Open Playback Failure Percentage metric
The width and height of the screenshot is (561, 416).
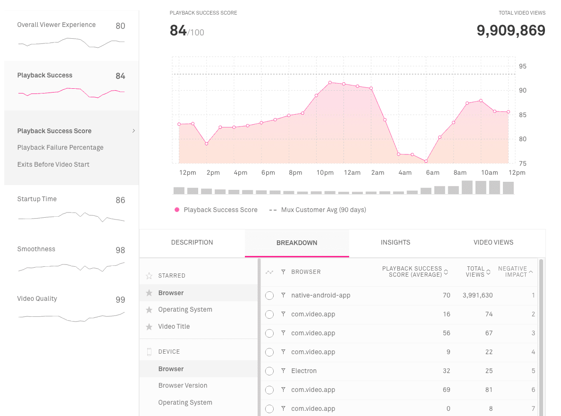pyautogui.click(x=60, y=148)
